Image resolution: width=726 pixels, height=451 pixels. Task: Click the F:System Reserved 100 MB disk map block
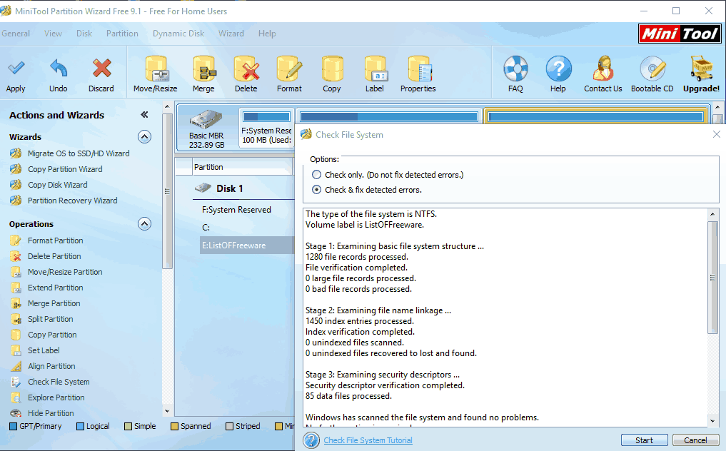point(267,128)
